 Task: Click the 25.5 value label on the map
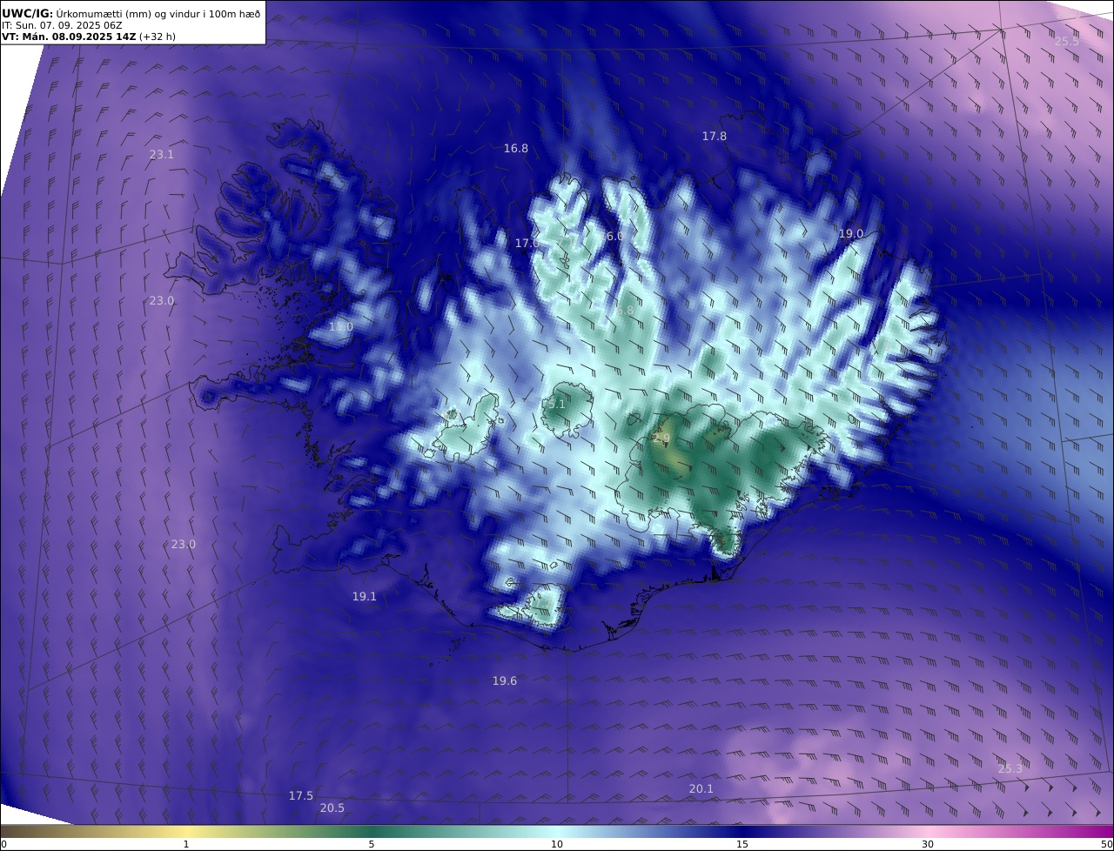(1066, 41)
